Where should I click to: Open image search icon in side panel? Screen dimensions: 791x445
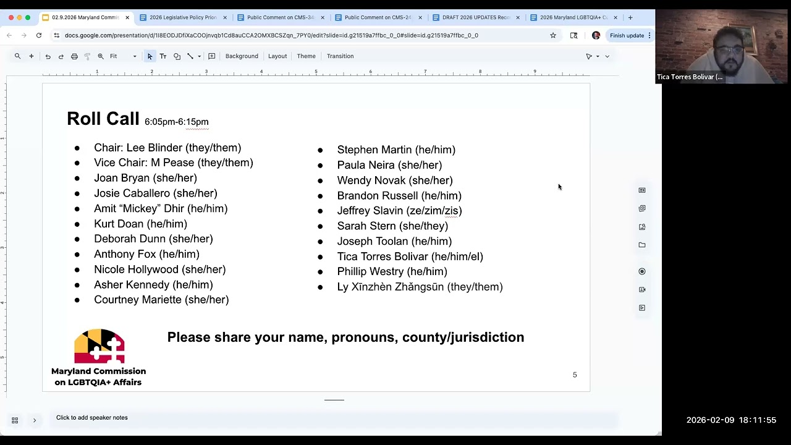[642, 227]
